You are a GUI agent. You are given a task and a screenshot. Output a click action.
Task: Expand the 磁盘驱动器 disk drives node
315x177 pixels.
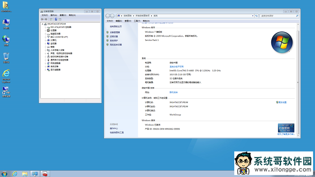(45, 34)
